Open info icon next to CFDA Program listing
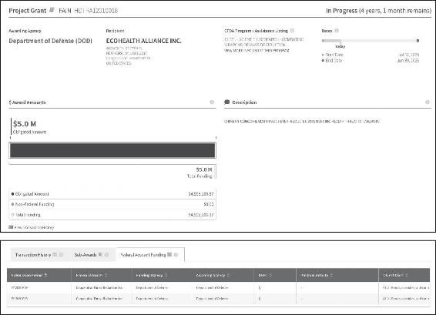This screenshot has width=436, height=315. coord(292,31)
